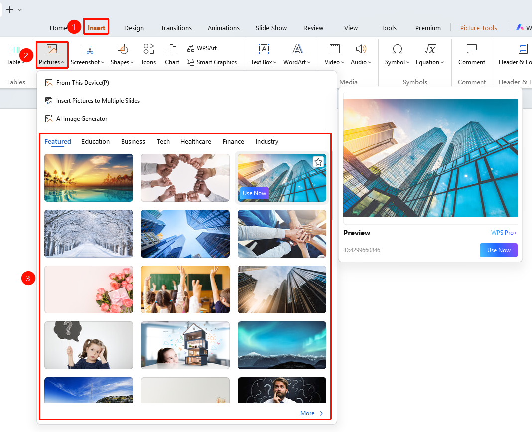Screen dimensions: 532x432
Task: Insert a Comment
Action: (x=472, y=54)
